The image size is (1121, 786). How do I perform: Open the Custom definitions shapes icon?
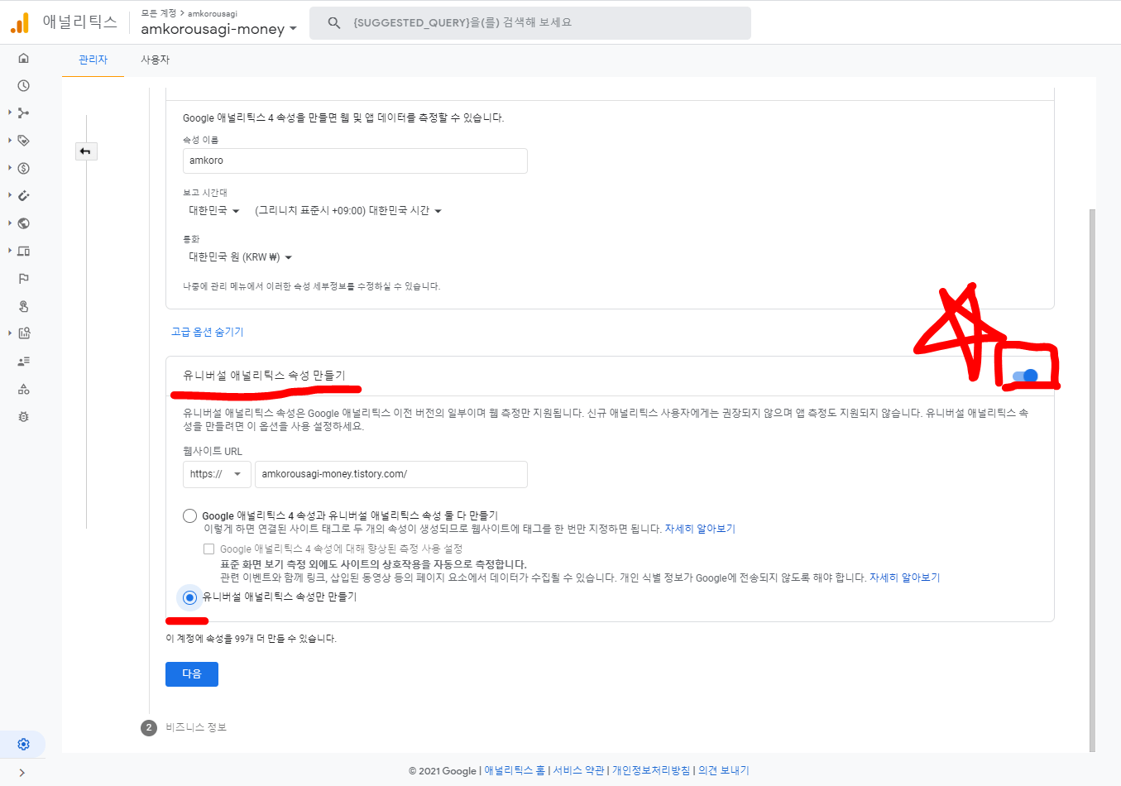(x=23, y=389)
